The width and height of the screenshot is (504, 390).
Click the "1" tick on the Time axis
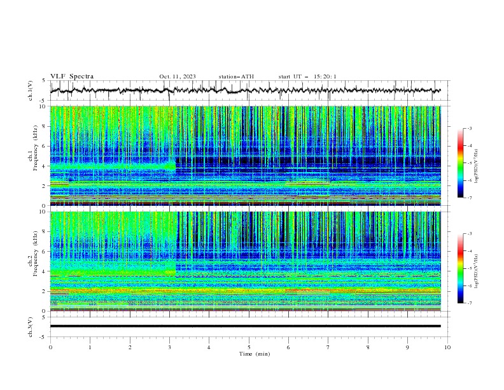click(x=90, y=347)
